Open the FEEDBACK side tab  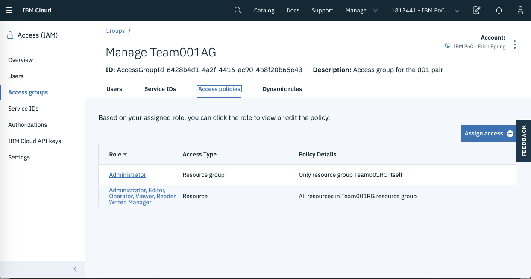[524, 141]
